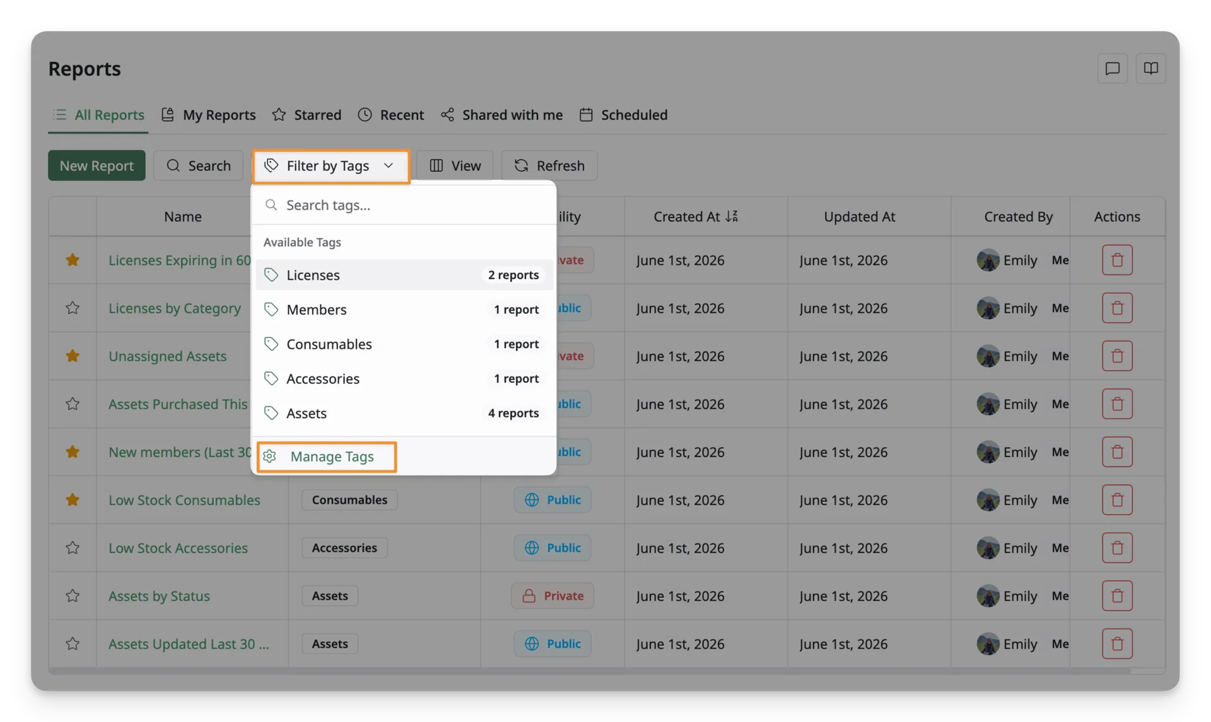Delete the Licenses by Category report
This screenshot has height=722, width=1211.
(1117, 308)
